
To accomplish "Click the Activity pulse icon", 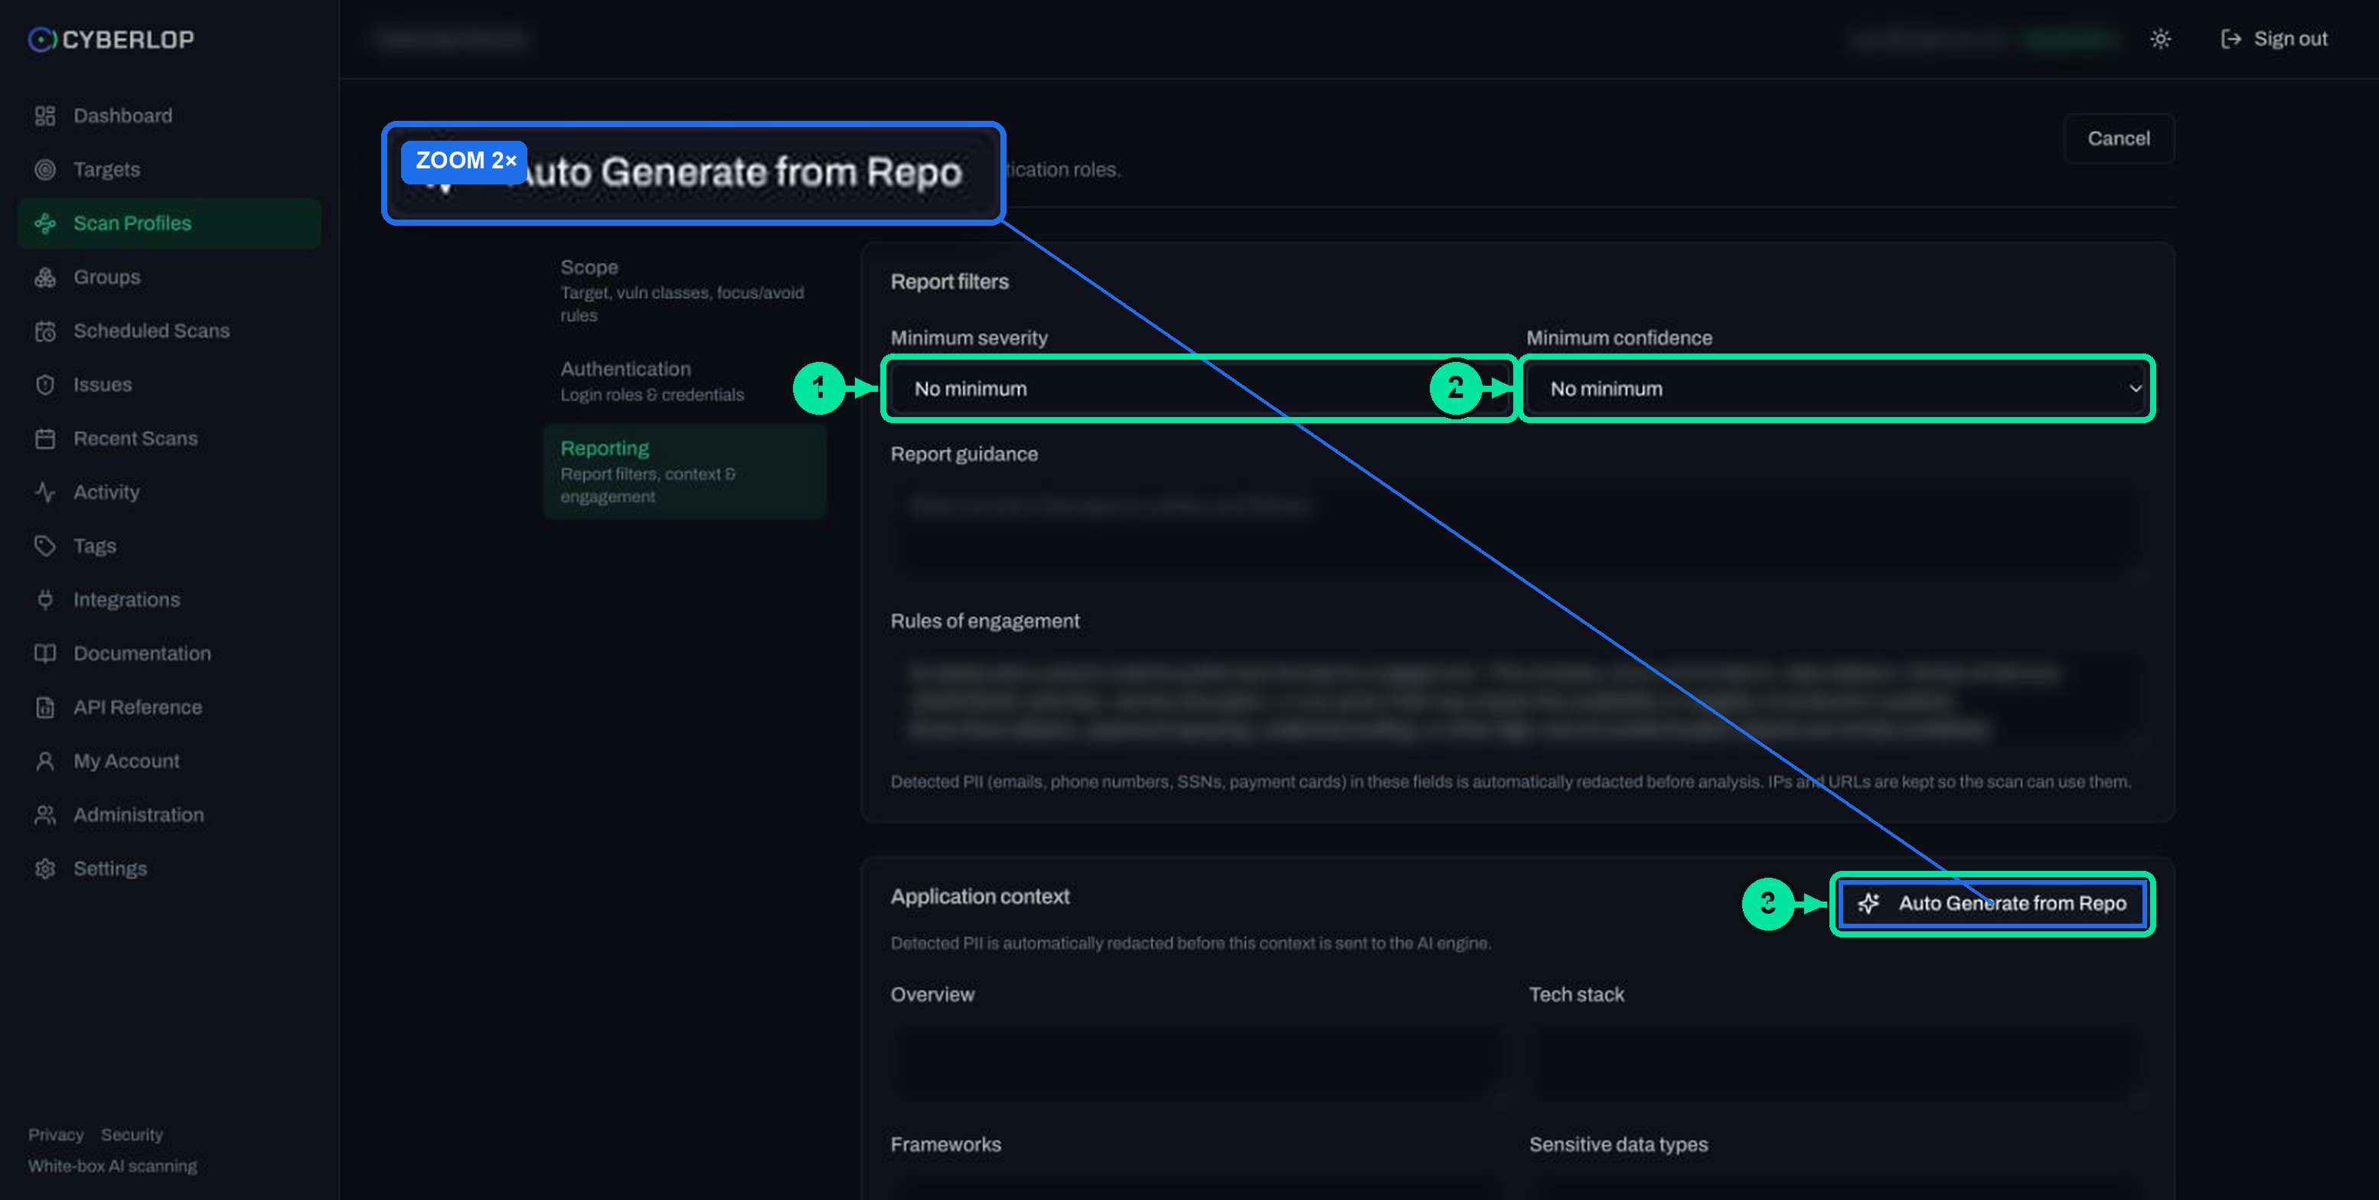I will [45, 492].
